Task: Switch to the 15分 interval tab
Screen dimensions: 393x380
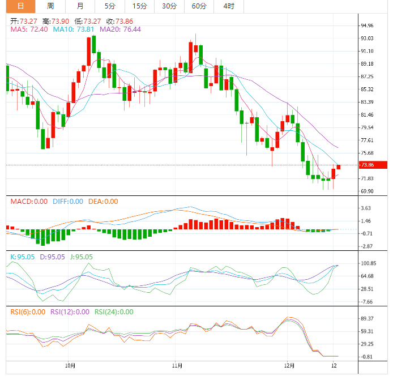Action: [139, 6]
